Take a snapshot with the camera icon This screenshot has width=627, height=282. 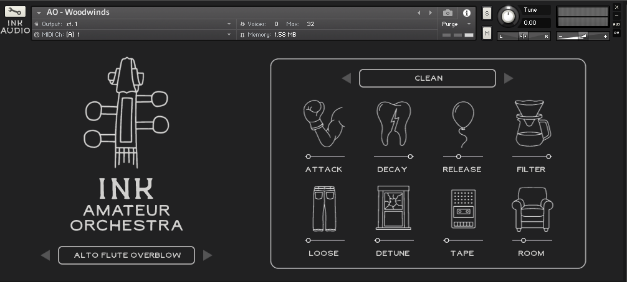448,12
